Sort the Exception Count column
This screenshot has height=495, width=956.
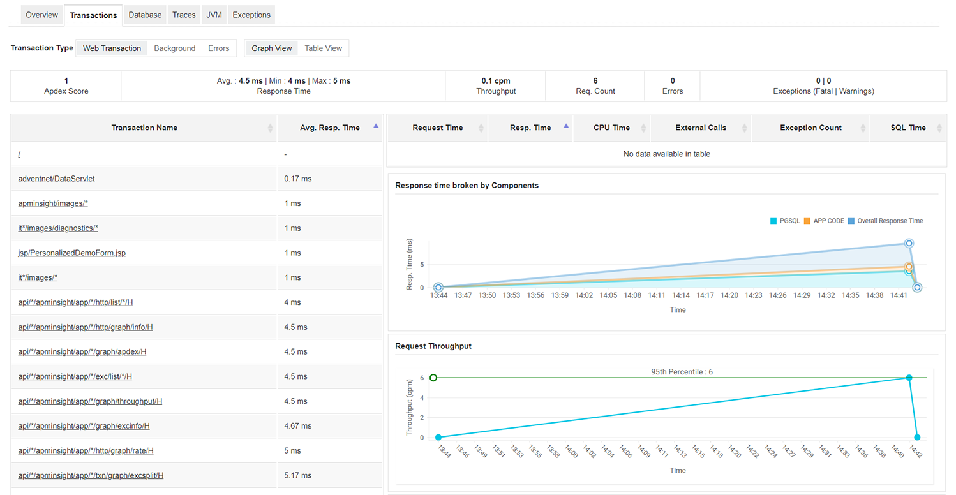863,128
